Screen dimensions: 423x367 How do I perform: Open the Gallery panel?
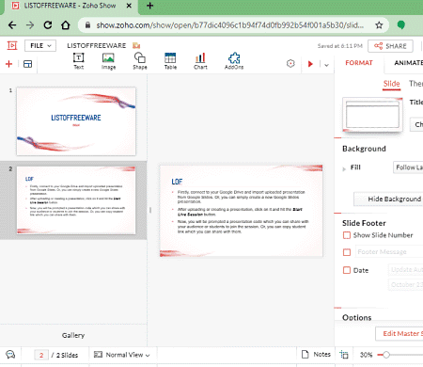click(x=73, y=335)
